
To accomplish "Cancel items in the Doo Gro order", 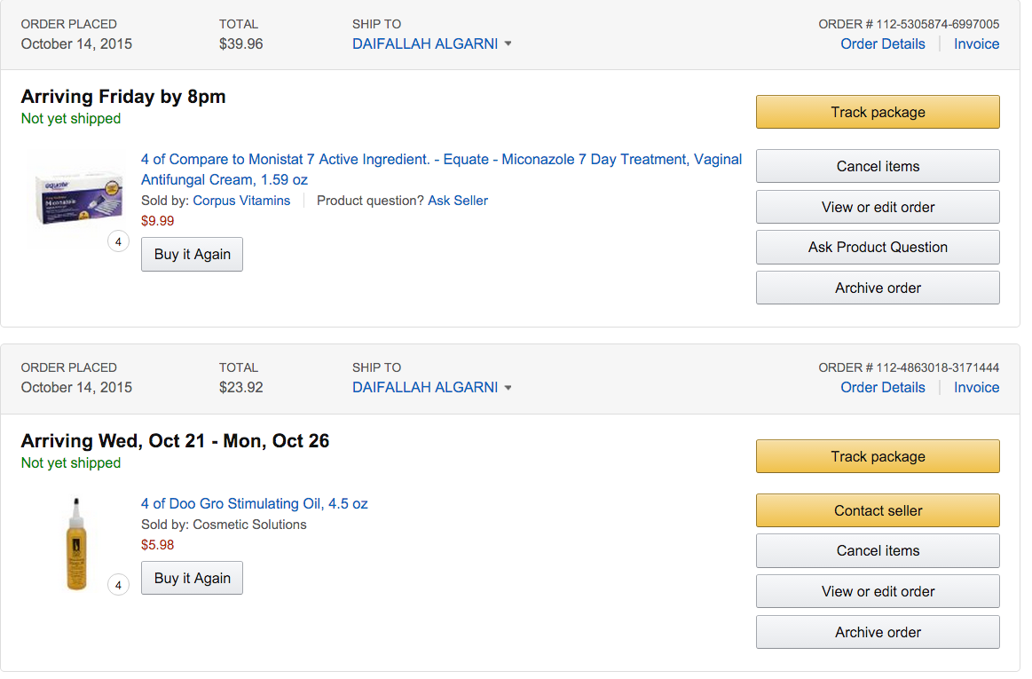I will tap(878, 550).
